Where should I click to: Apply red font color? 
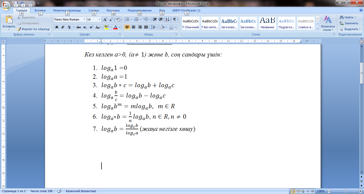click(115, 27)
